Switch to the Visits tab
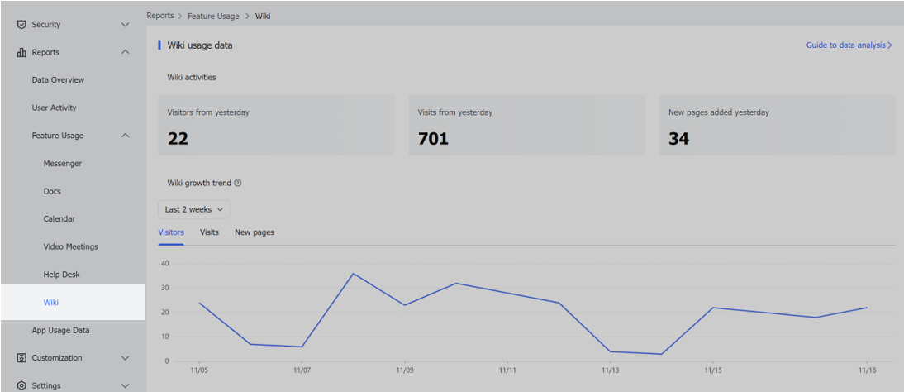Viewport: 904px width, 392px height. [x=209, y=232]
